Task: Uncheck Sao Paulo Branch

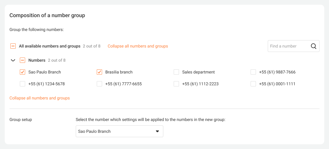Action: tap(22, 72)
